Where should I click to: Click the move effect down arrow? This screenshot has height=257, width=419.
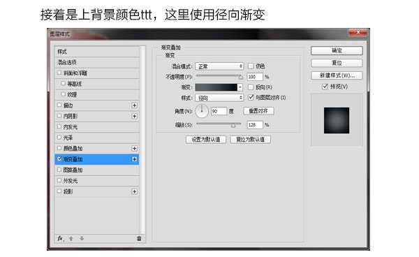82,238
